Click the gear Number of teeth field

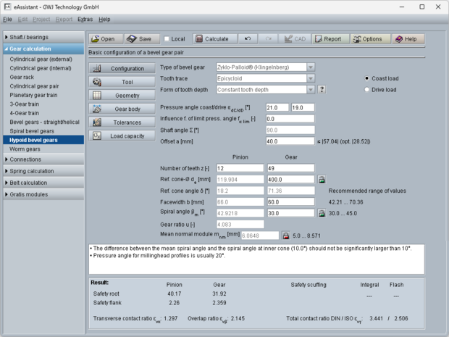(x=290, y=167)
